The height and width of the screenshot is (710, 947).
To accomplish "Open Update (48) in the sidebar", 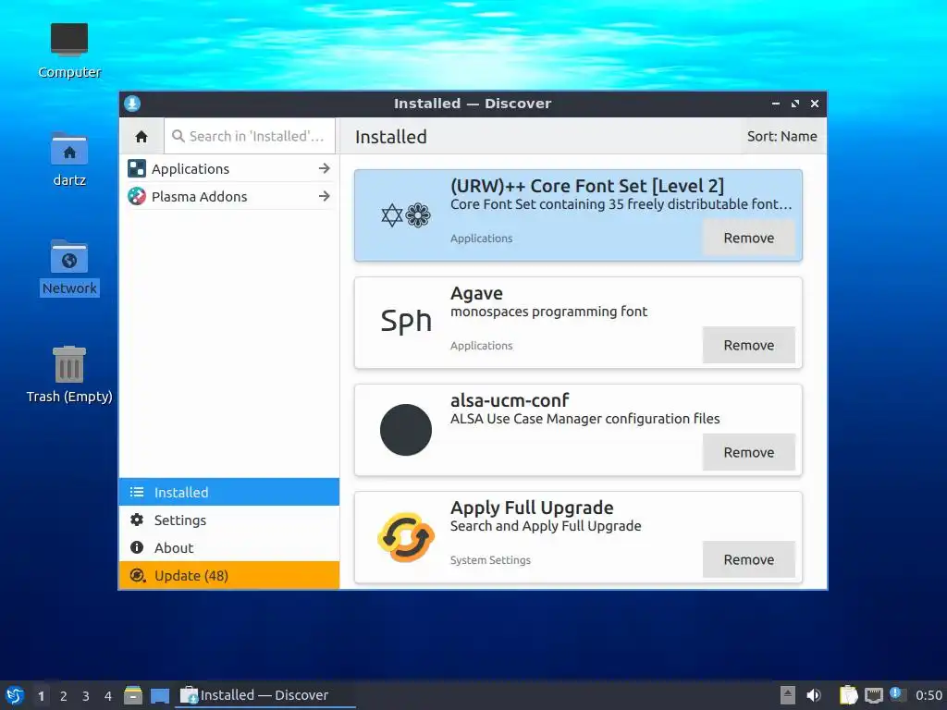I will click(x=229, y=575).
